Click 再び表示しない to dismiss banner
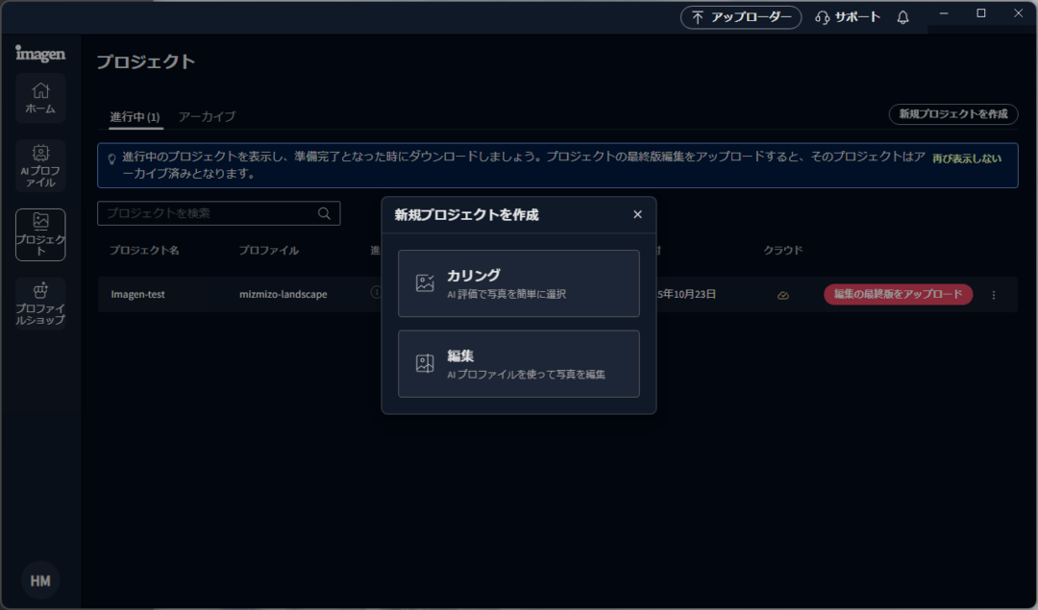This screenshot has width=1038, height=610. click(x=967, y=158)
